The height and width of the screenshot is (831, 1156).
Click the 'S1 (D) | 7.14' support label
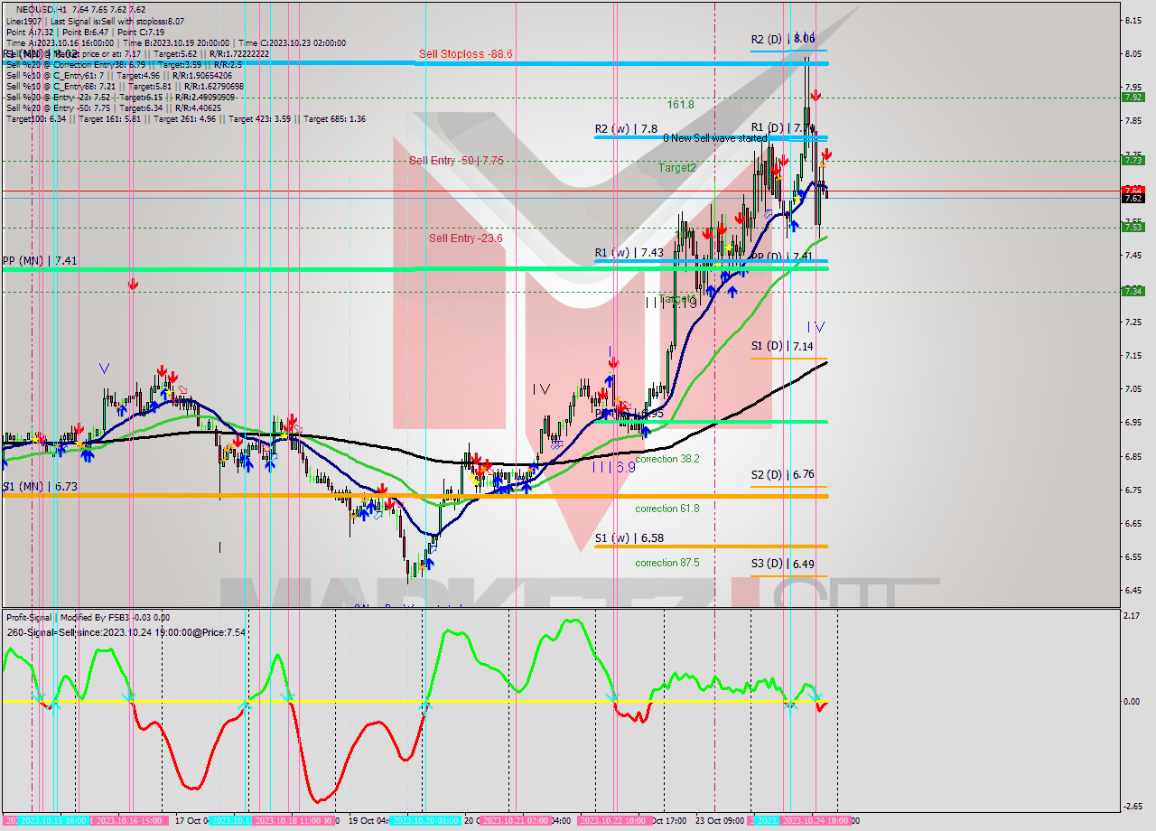782,346
